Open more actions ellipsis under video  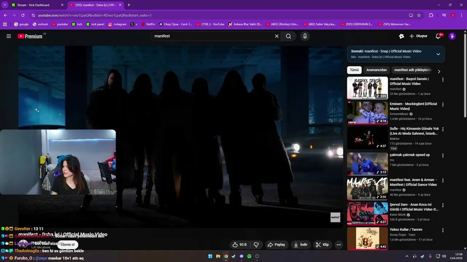tap(339, 245)
